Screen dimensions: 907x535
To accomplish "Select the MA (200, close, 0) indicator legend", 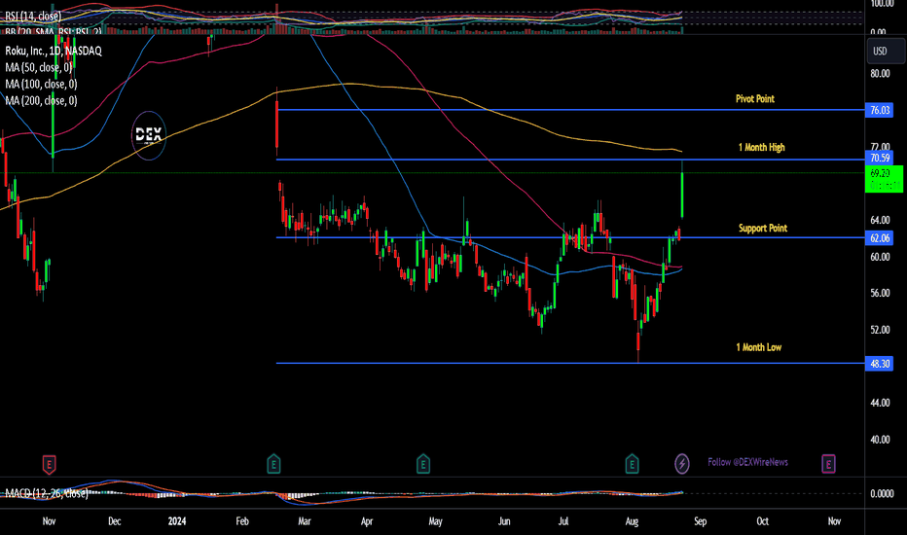I will (41, 101).
